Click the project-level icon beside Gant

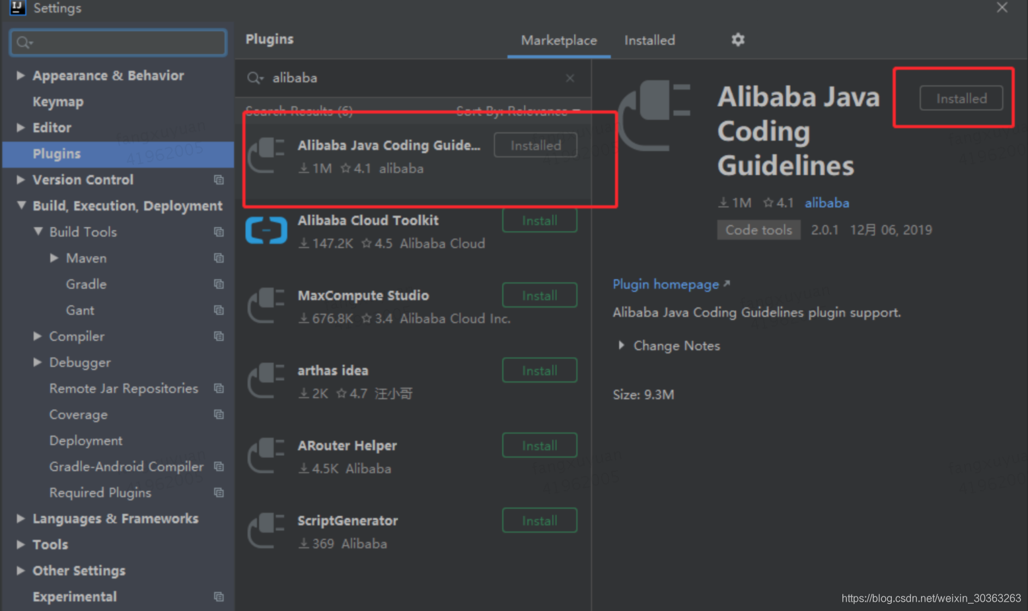[x=219, y=310]
